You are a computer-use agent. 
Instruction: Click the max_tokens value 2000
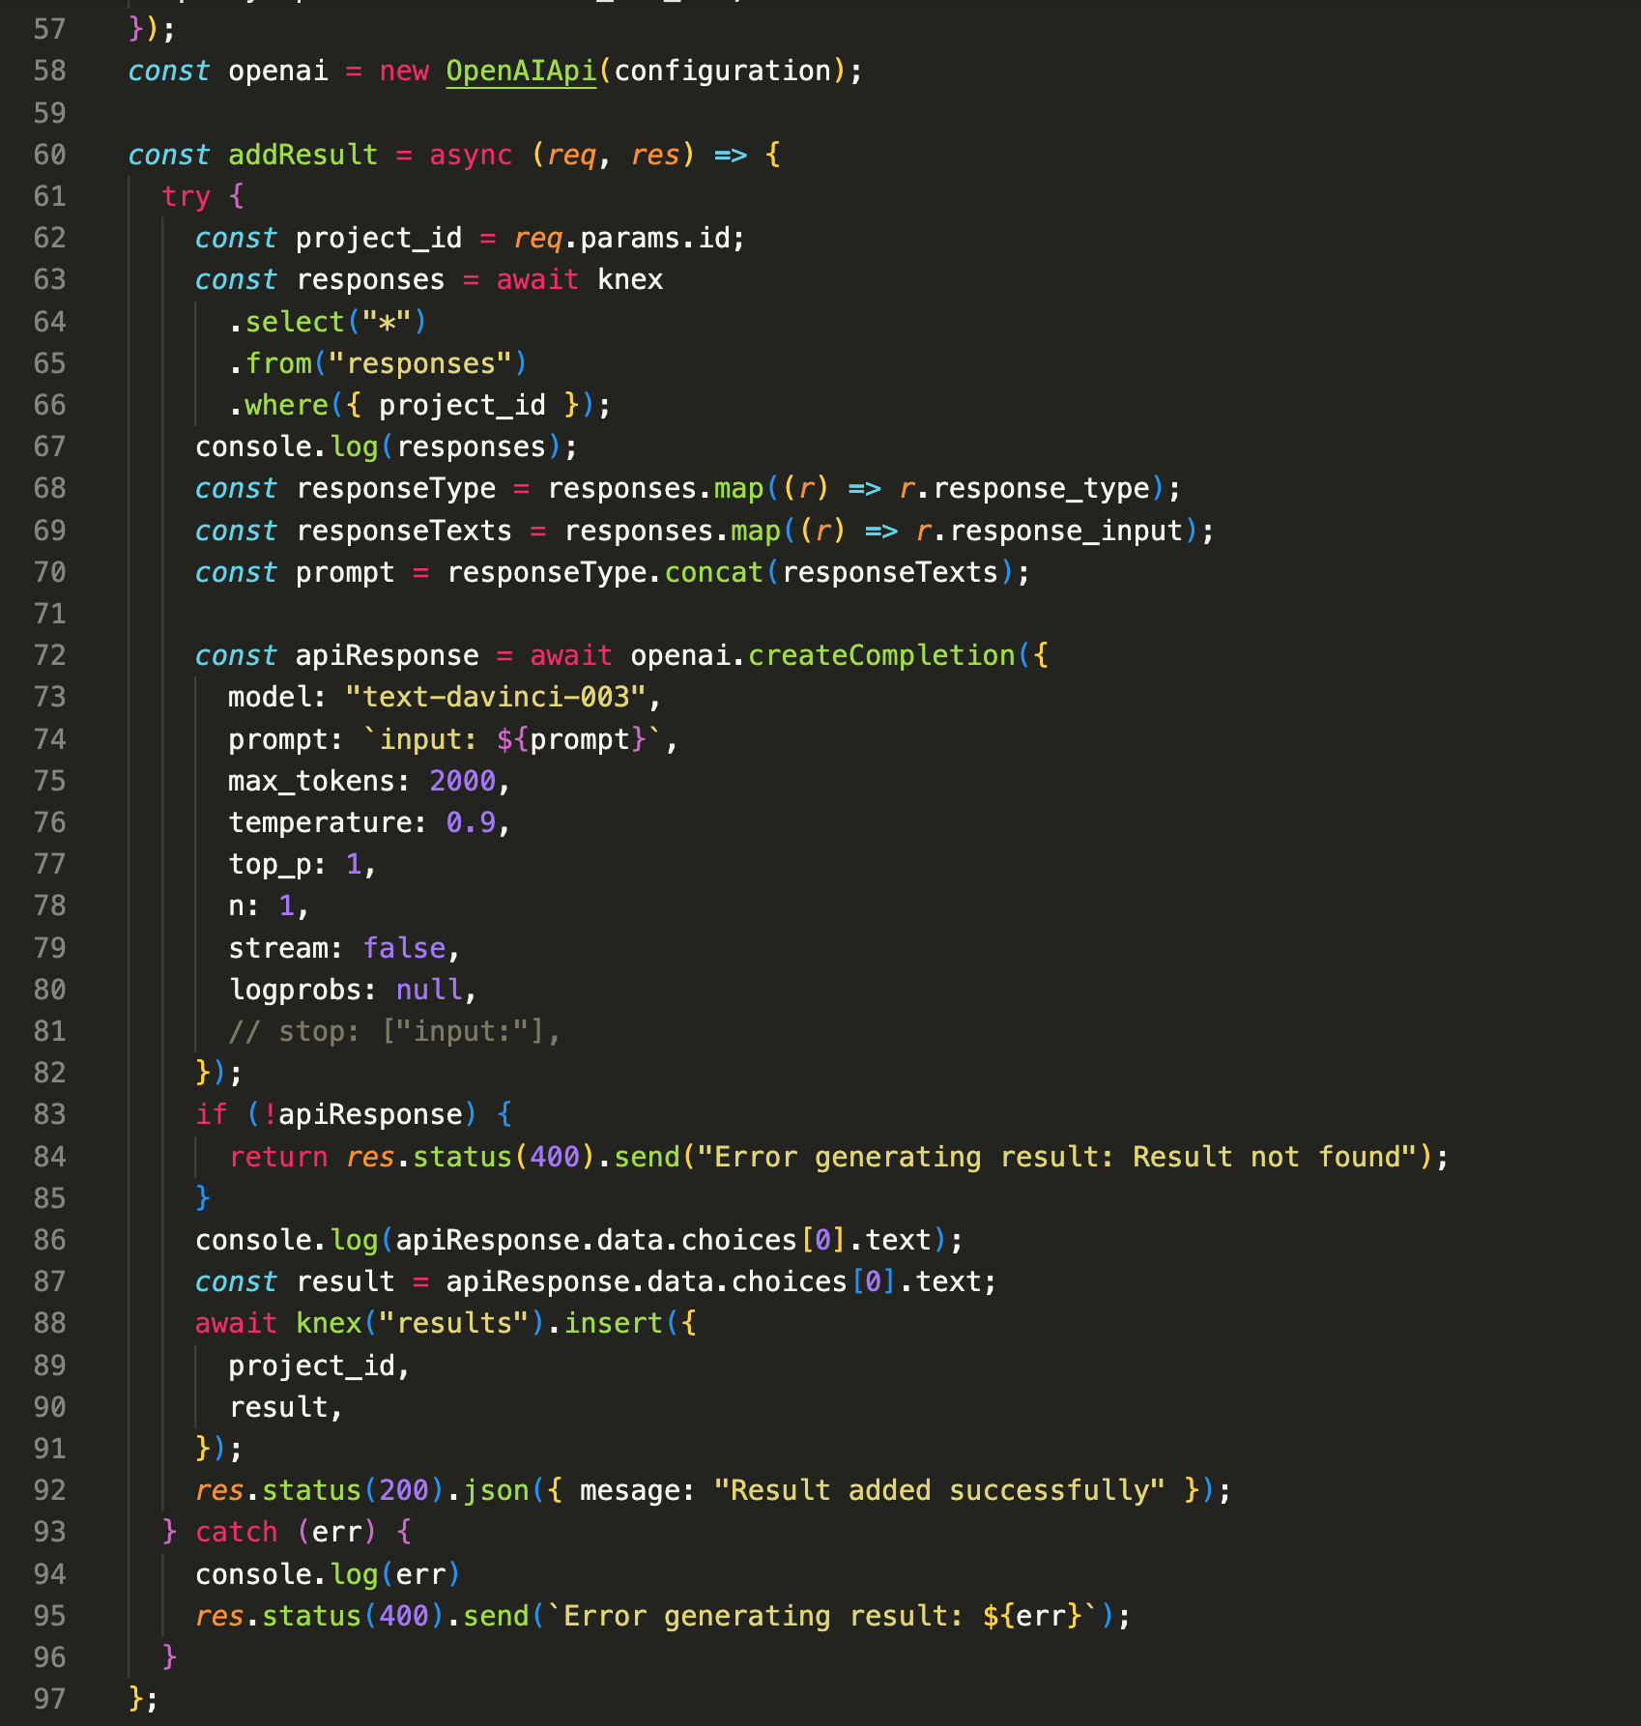[x=462, y=781]
